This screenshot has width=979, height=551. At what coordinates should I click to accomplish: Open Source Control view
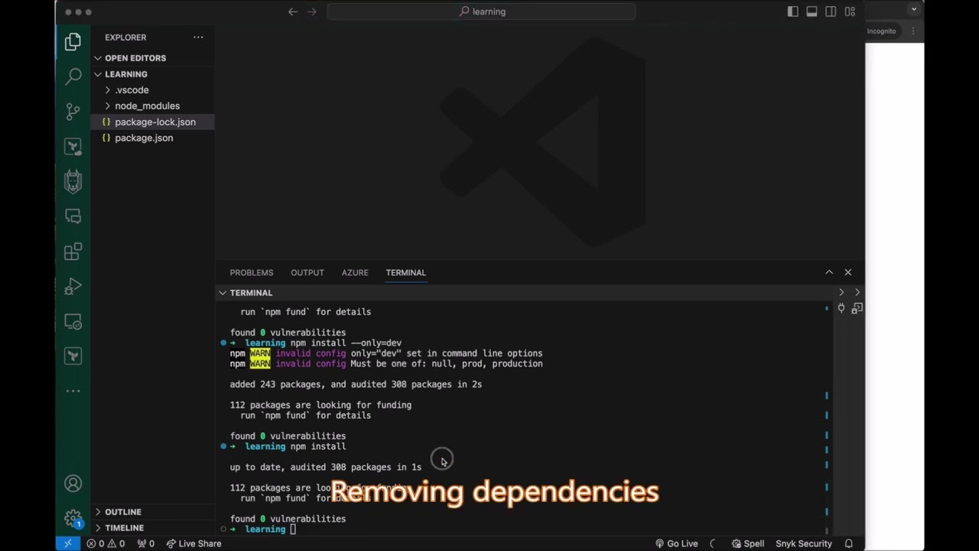[x=73, y=112]
